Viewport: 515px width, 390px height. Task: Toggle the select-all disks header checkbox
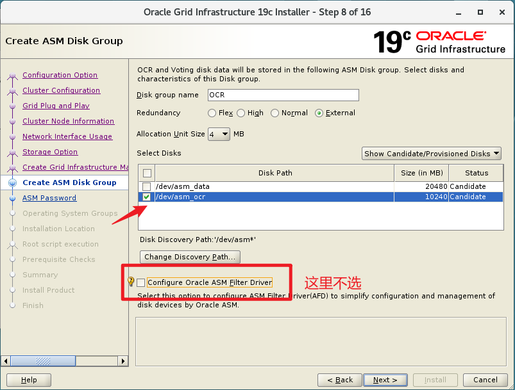pyautogui.click(x=147, y=173)
